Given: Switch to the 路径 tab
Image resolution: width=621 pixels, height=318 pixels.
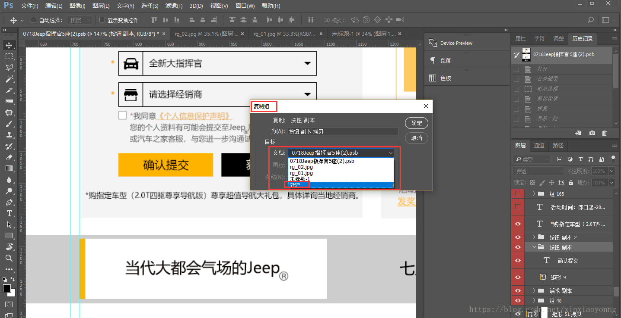Looking at the screenshot, I should coord(558,146).
